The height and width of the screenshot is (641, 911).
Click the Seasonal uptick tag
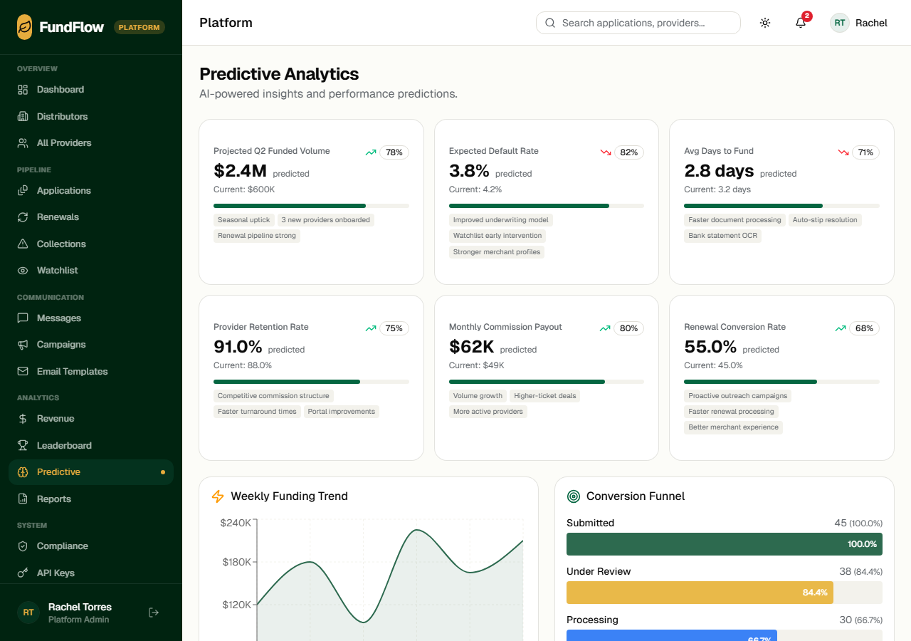point(244,220)
